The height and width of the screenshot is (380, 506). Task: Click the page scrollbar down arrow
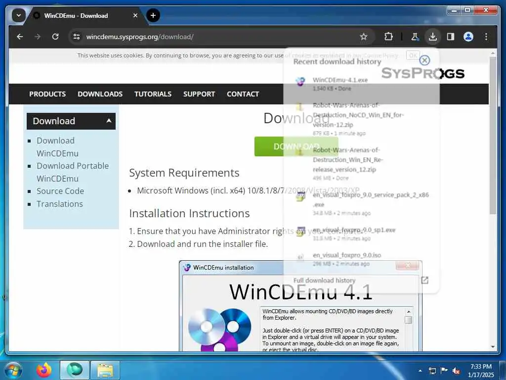(x=493, y=347)
